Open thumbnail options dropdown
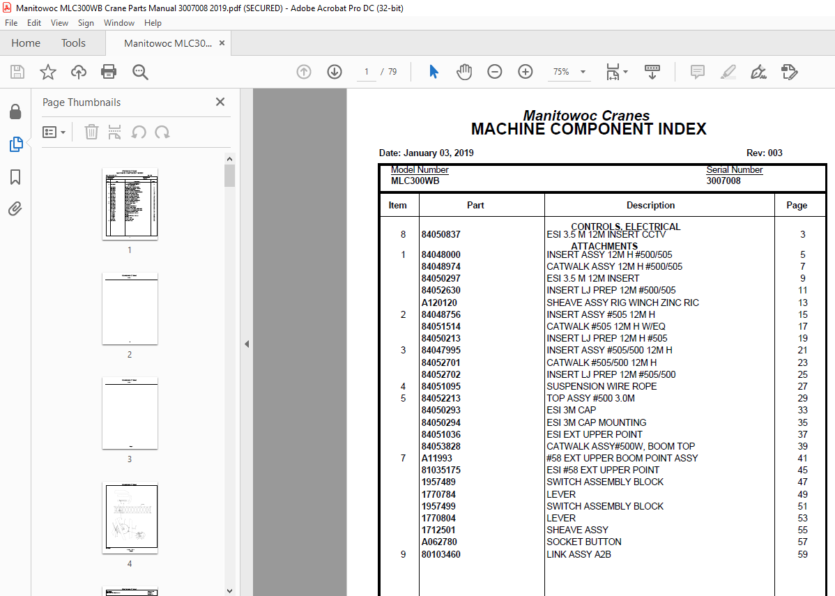This screenshot has width=835, height=596. point(54,132)
